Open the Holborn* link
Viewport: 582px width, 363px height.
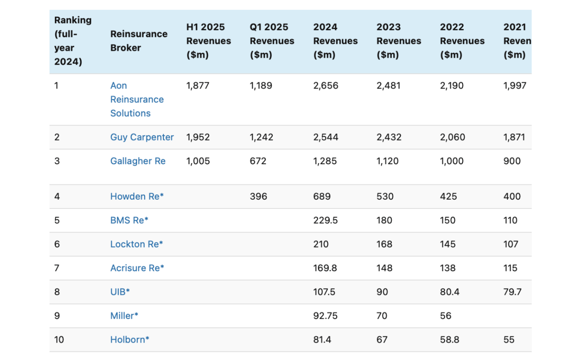[x=129, y=339]
